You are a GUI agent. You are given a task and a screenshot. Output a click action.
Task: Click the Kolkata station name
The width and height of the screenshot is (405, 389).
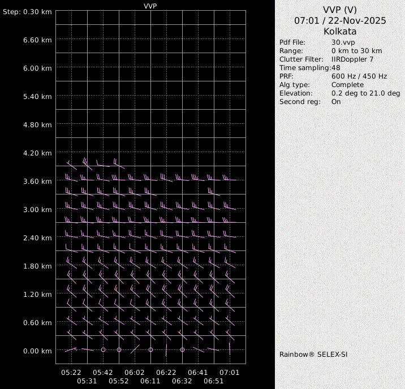point(340,32)
